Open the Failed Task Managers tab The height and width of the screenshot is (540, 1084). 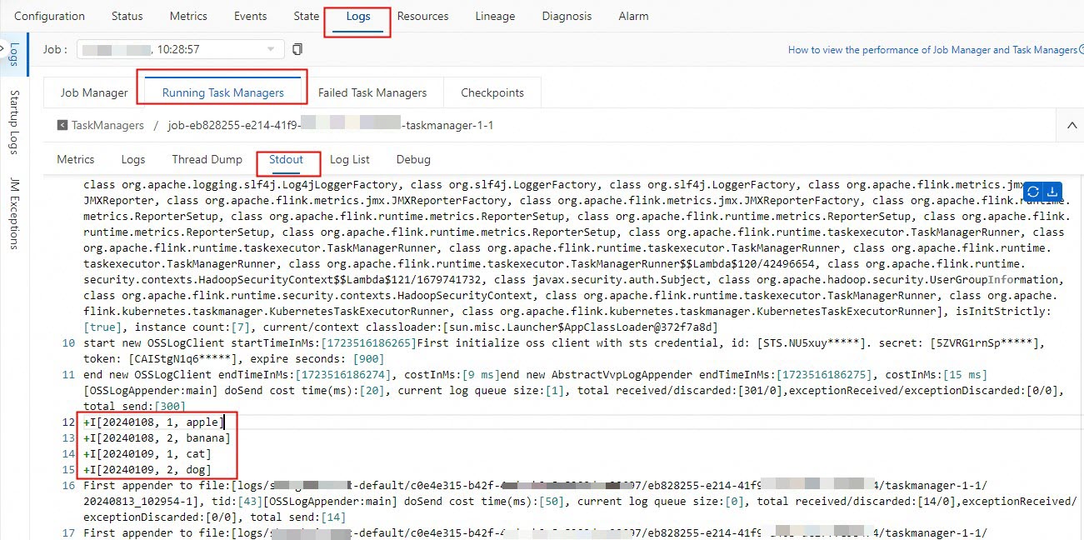(x=372, y=92)
